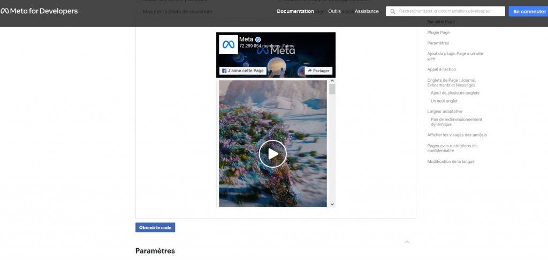Screen dimensions: 548x260
Task: Open Modification de la langue link
Action: tap(451, 162)
